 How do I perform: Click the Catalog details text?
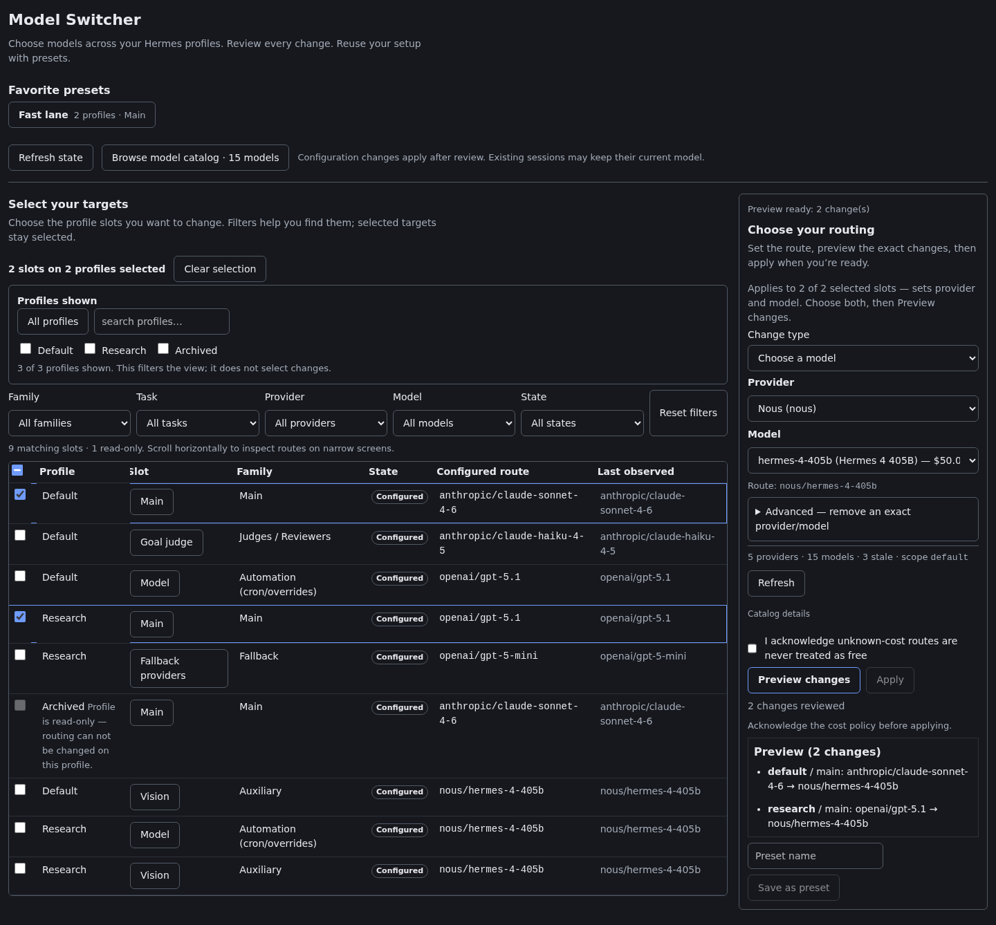(x=779, y=614)
